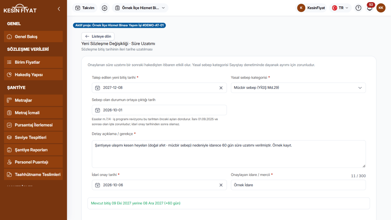
Task: Go back with Listeye dön button
Action: tap(98, 36)
